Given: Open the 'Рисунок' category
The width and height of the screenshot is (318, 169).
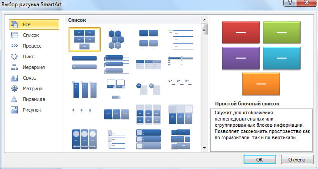Looking at the screenshot, I should point(32,110).
